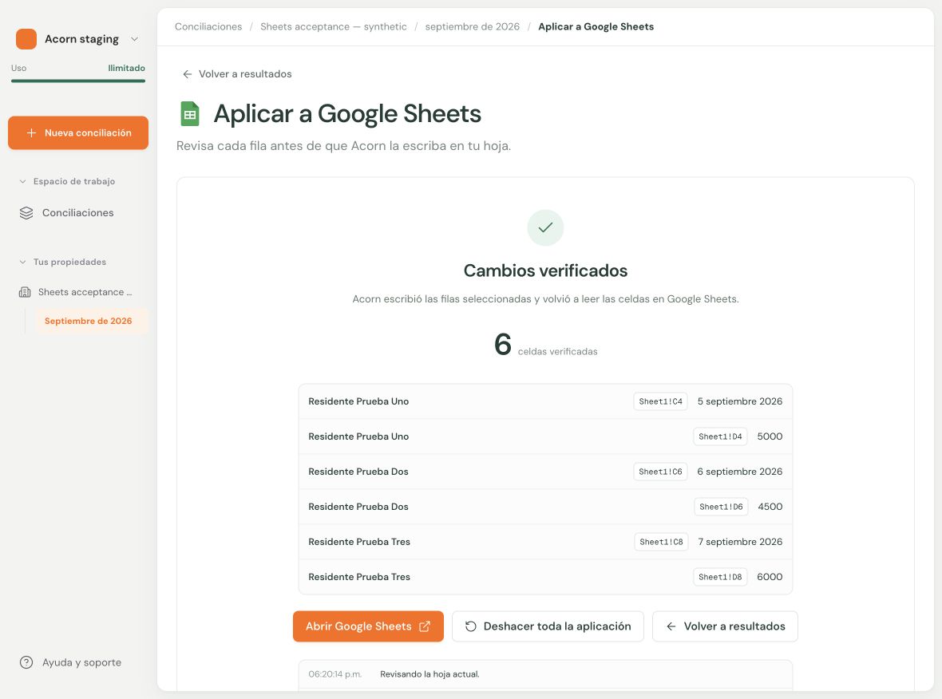Click the 4500 value
Screen dimensions: 942x699
[770, 507]
